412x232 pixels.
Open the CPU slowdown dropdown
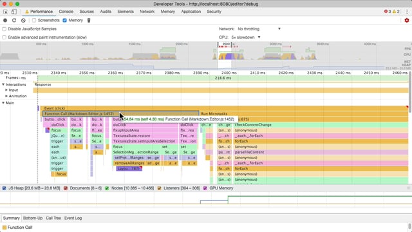point(246,37)
